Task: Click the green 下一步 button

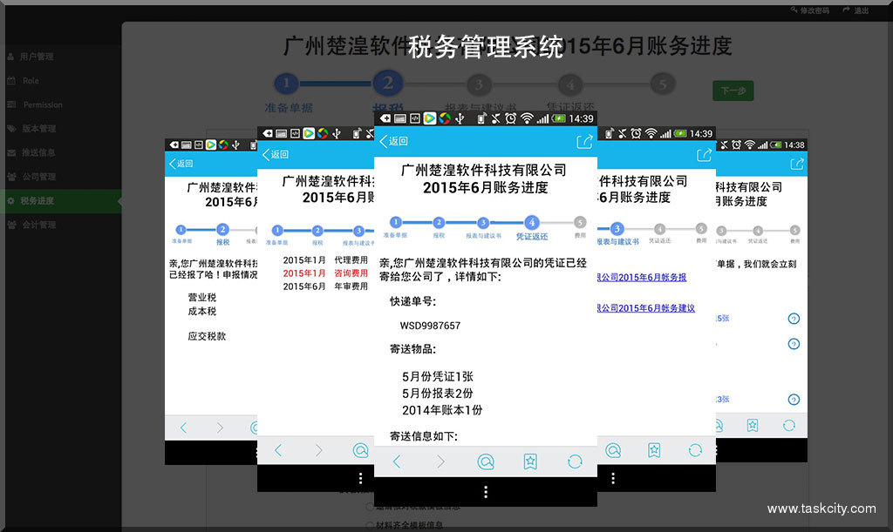Action: (733, 91)
